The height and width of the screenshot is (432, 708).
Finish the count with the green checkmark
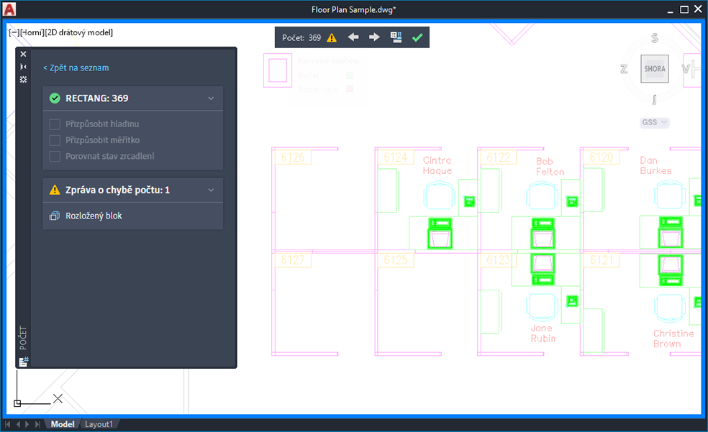point(417,37)
